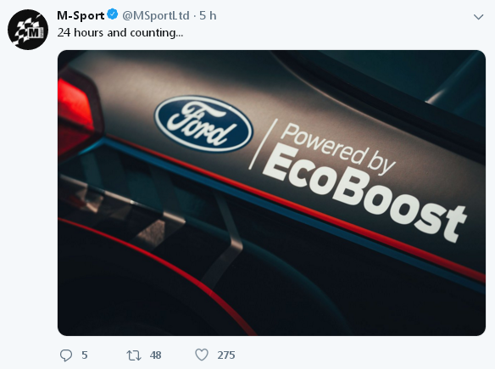The width and height of the screenshot is (495, 369).
Task: Click the dark wheel arch in photo
Action: coord(158,291)
